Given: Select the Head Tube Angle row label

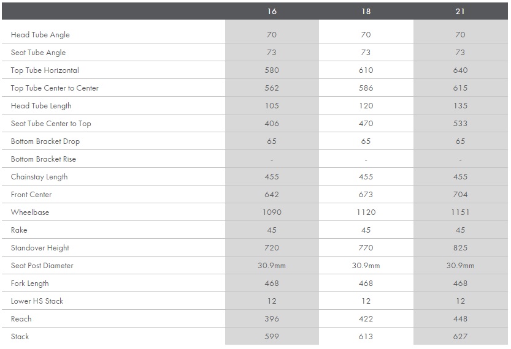Looking at the screenshot, I should 40,35.
